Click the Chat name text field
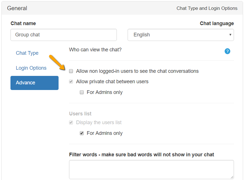This screenshot has height=180, width=245. click(64, 35)
